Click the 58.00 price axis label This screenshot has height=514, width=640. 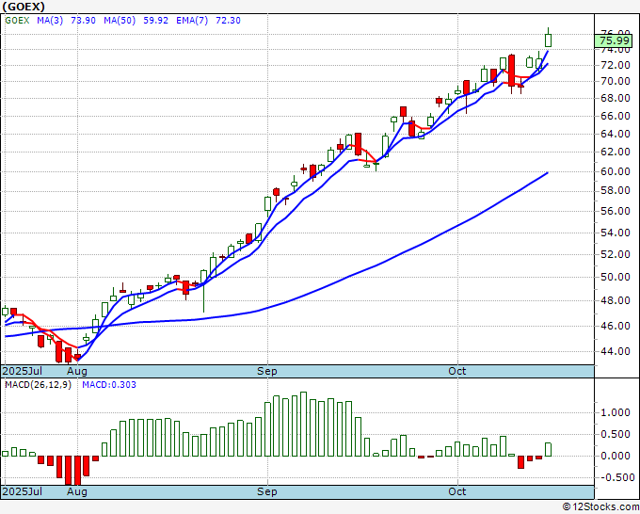click(616, 190)
